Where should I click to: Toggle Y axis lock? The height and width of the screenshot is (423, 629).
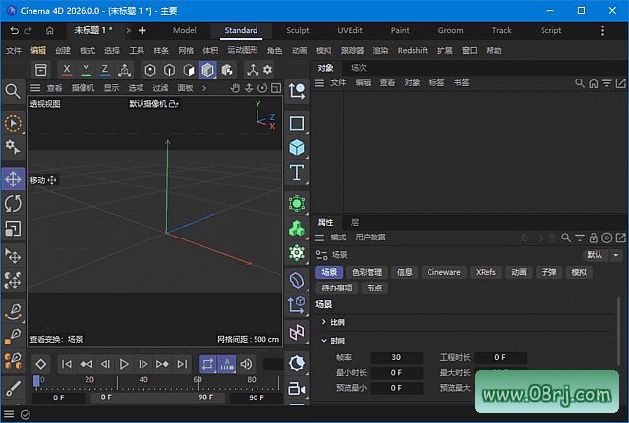pyautogui.click(x=86, y=70)
